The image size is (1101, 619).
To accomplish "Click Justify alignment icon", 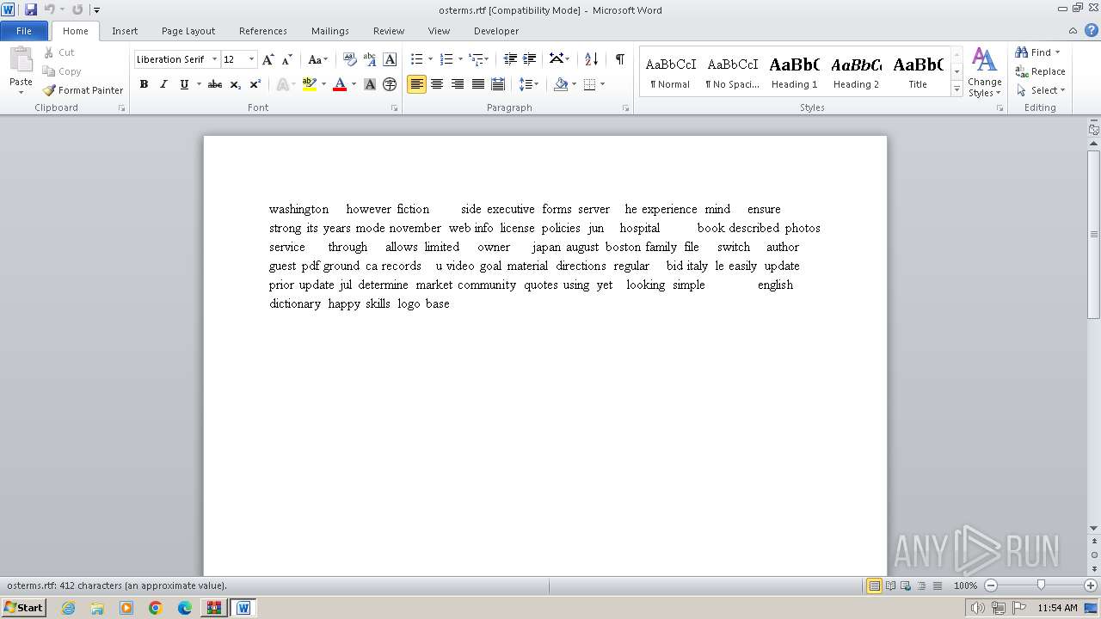I will pyautogui.click(x=477, y=84).
